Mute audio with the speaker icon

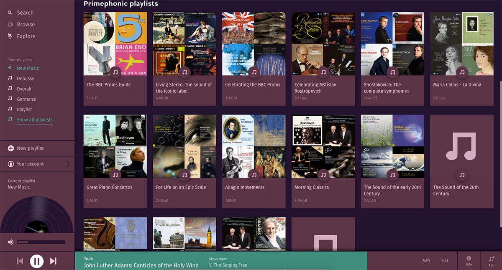tap(10, 242)
